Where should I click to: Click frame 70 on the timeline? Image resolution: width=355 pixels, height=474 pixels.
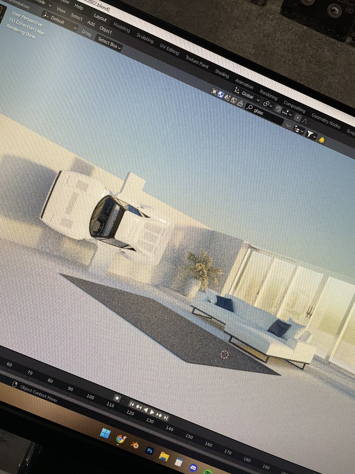pyautogui.click(x=30, y=372)
